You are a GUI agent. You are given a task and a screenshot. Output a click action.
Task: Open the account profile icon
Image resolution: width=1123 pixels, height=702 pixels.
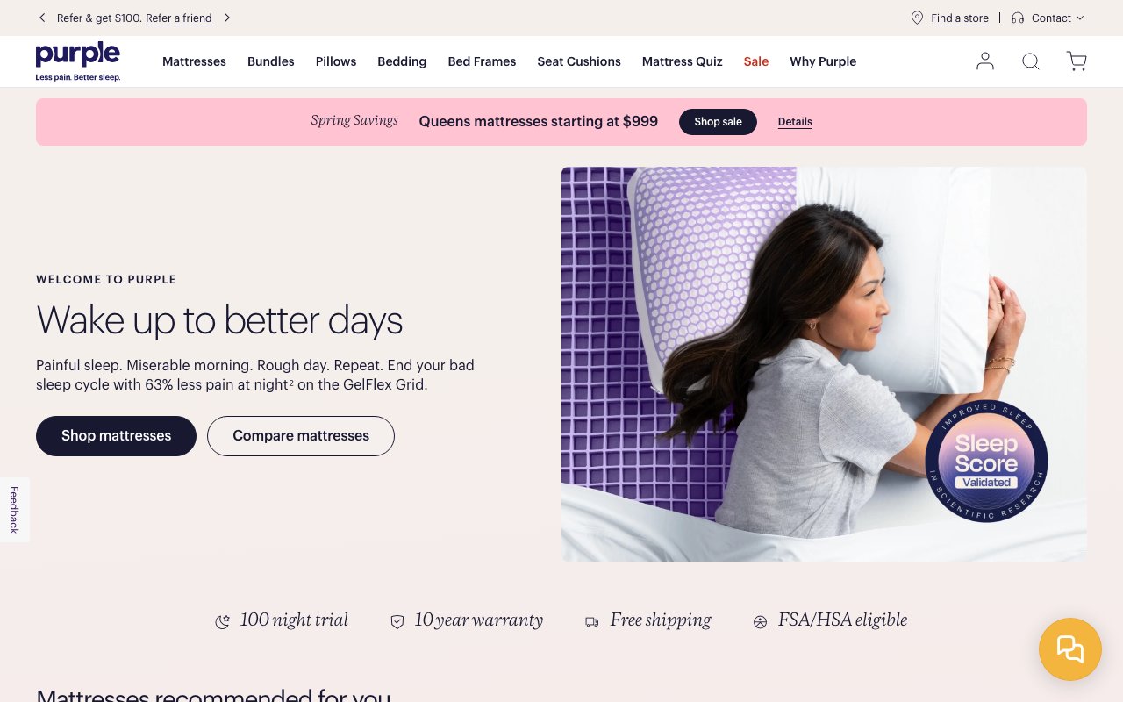(985, 61)
